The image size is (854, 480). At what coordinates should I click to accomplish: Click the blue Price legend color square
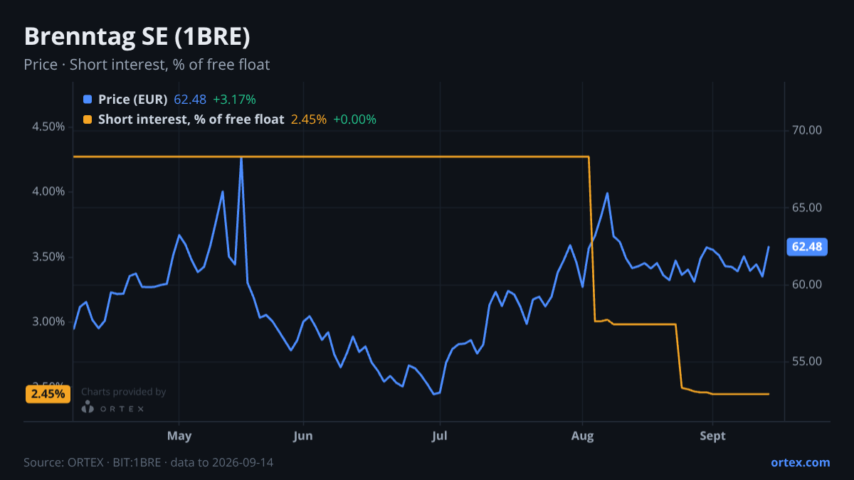tap(88, 100)
